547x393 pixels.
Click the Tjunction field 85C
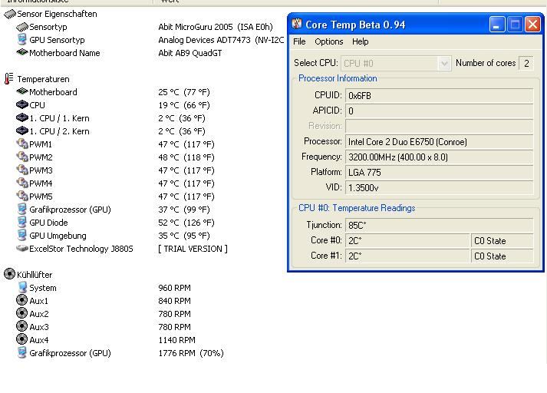pos(439,225)
